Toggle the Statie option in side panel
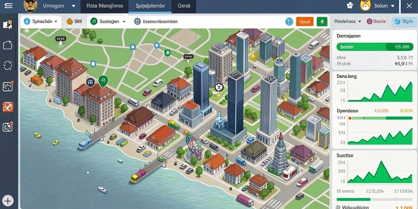The height and width of the screenshot is (209, 418). (x=376, y=22)
